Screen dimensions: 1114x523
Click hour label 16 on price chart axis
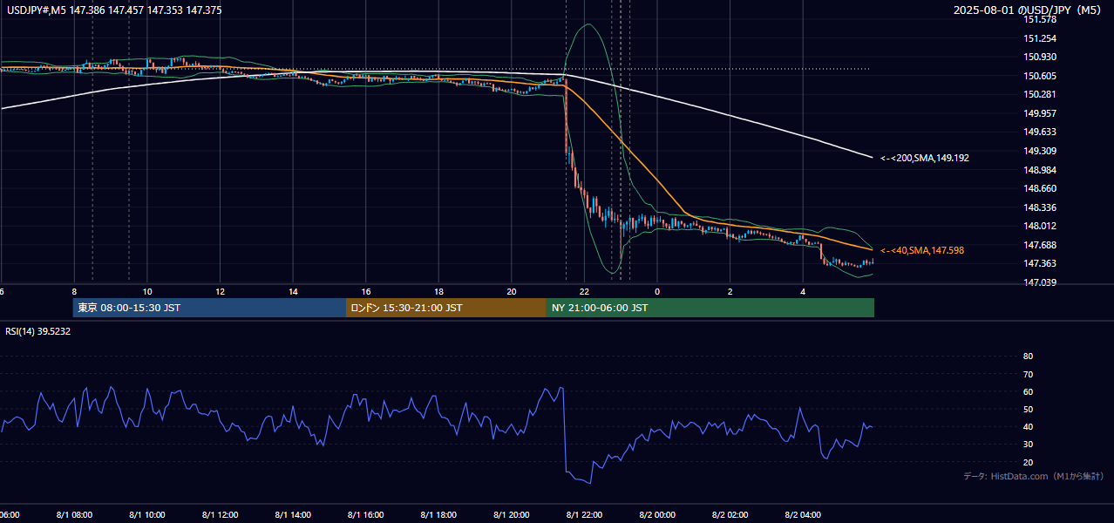click(366, 291)
